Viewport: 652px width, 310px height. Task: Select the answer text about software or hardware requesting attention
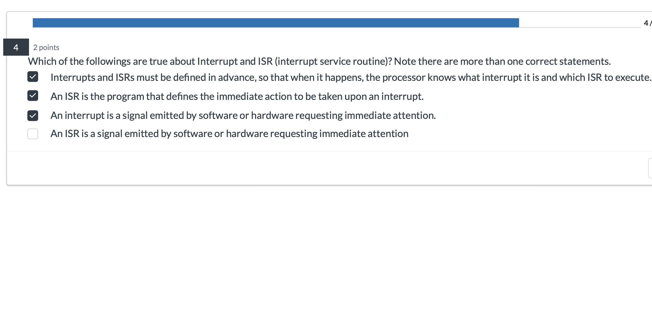243,116
